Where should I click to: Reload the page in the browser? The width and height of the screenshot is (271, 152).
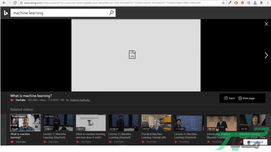pos(15,3)
